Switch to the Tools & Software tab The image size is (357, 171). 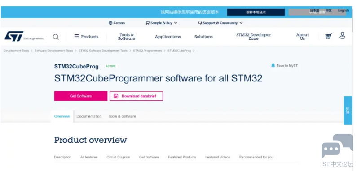pos(122,116)
